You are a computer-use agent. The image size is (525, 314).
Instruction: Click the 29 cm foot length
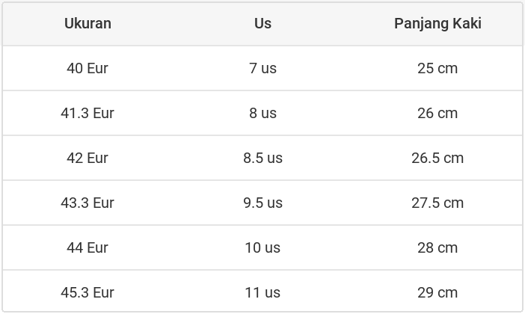(x=437, y=292)
